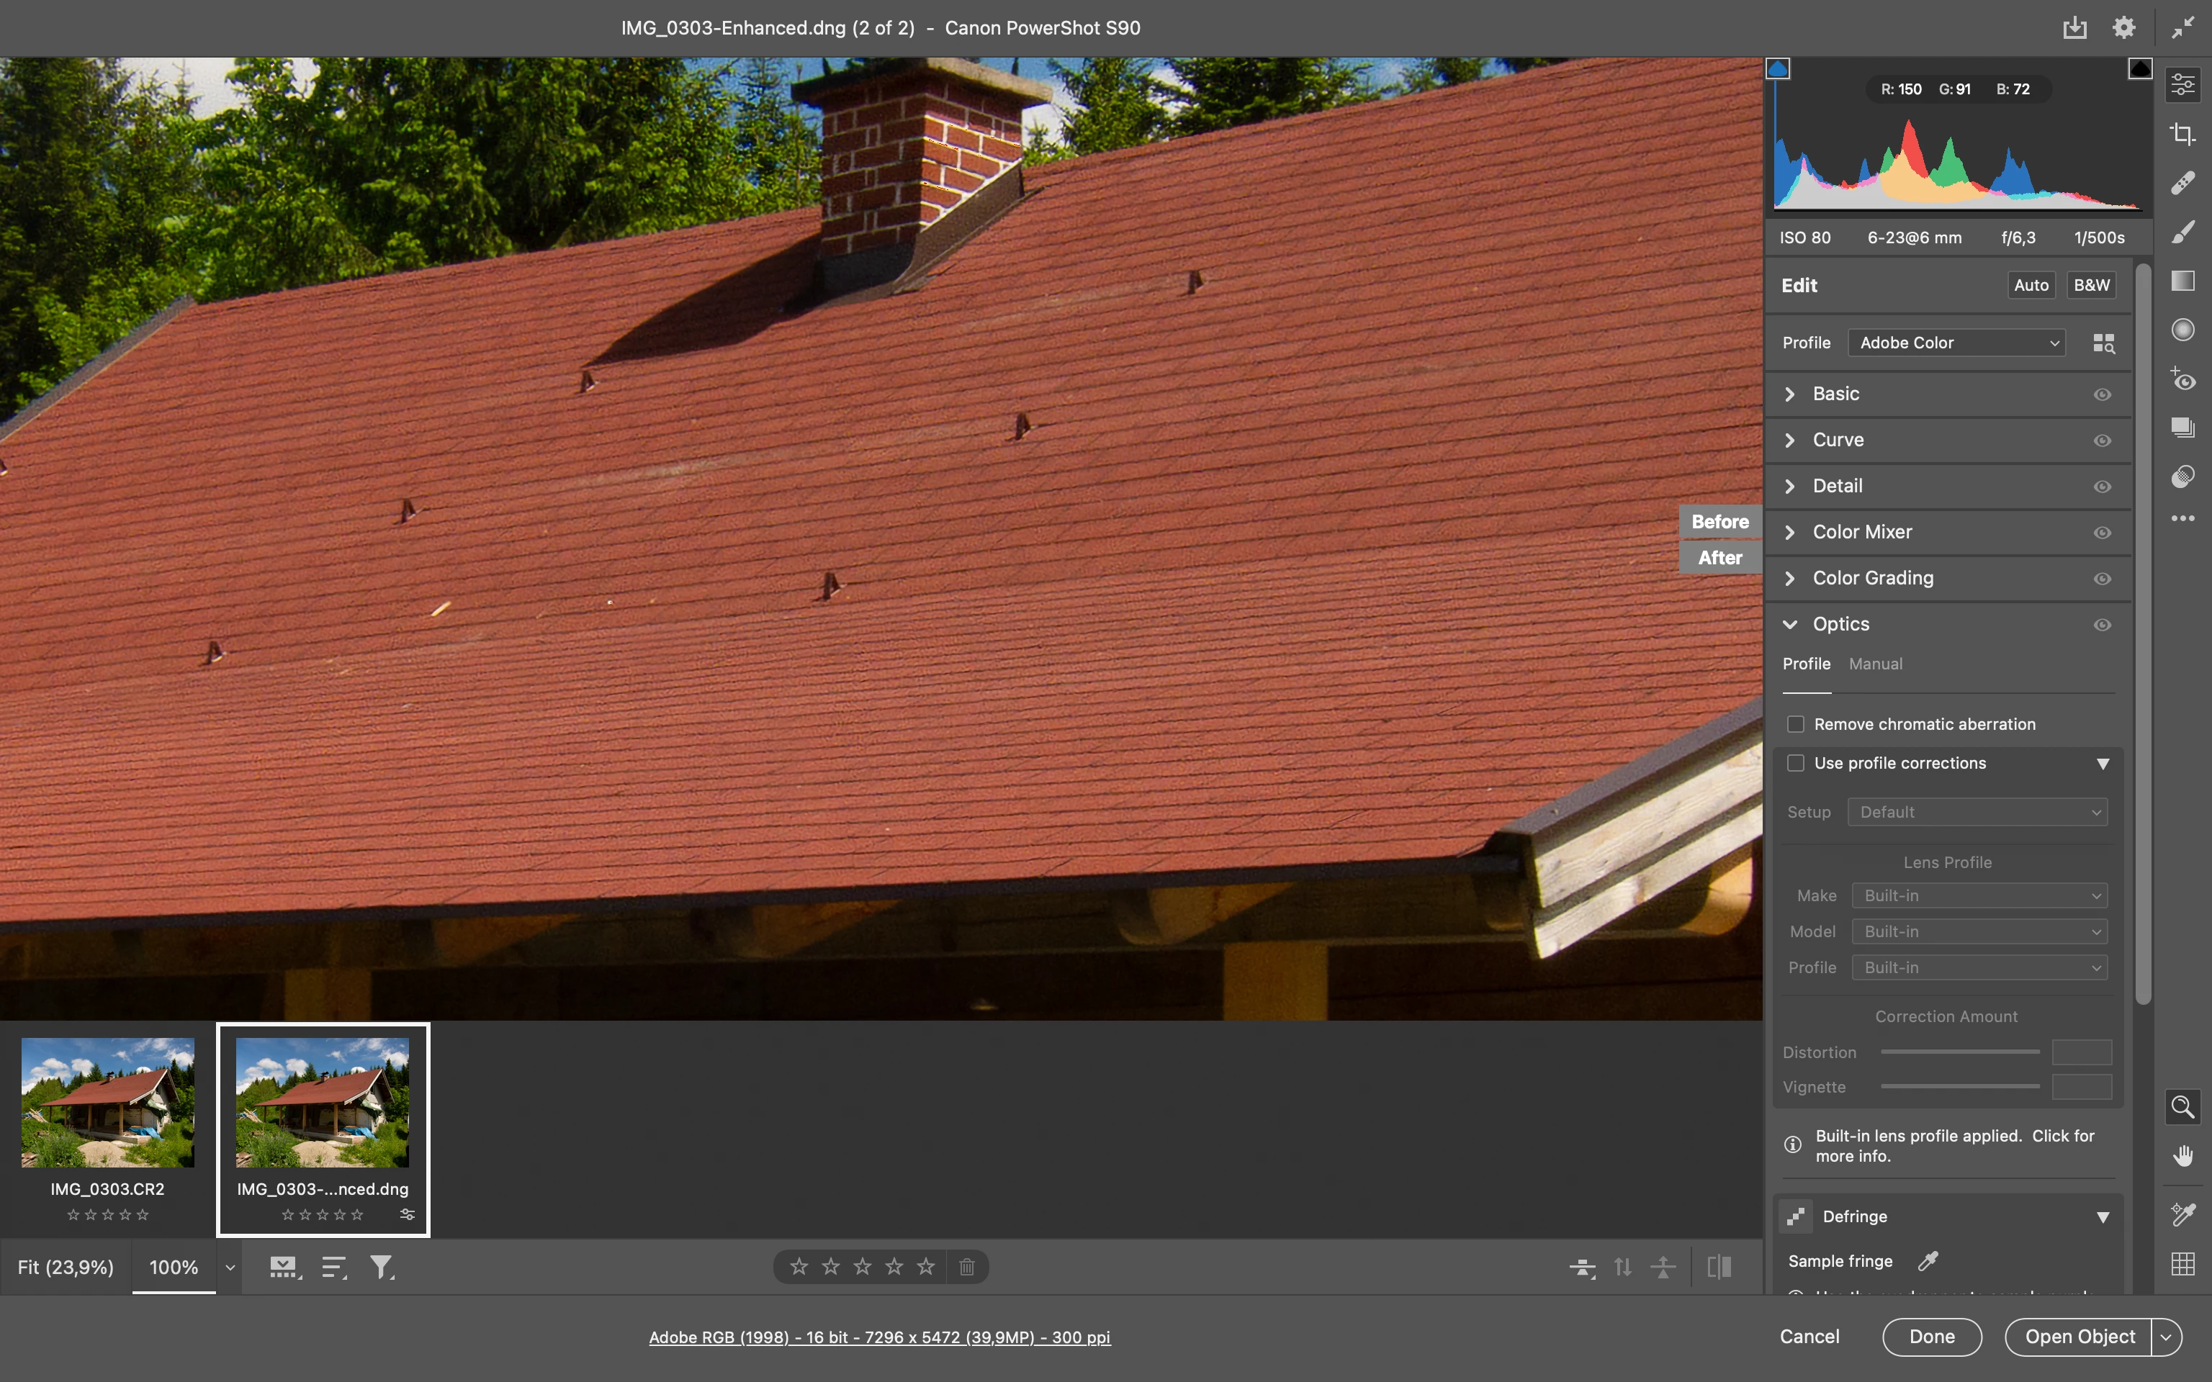
Task: Open the filmstrip filter funnel icon
Action: coord(381,1267)
